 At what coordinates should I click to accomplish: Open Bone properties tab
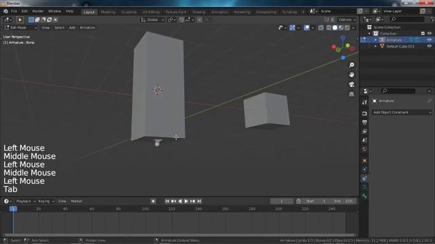tap(364, 197)
